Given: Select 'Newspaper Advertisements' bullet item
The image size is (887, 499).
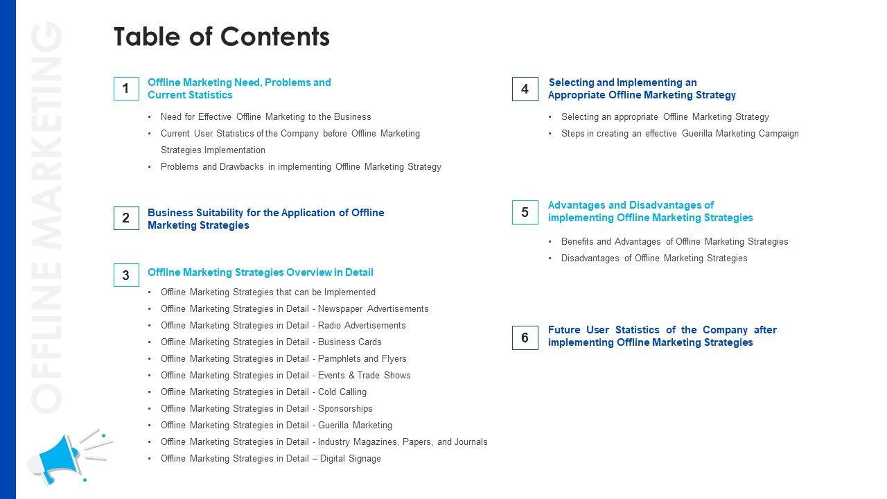Looking at the screenshot, I should pos(295,309).
